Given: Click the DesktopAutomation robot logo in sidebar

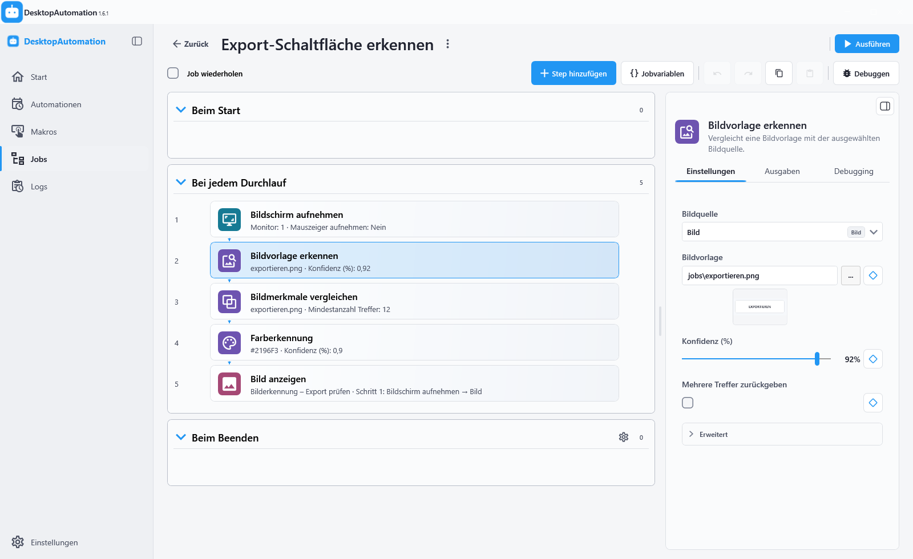Looking at the screenshot, I should [13, 41].
